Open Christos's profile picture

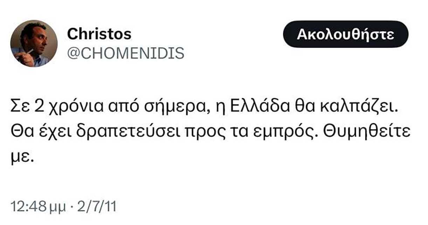click(34, 43)
